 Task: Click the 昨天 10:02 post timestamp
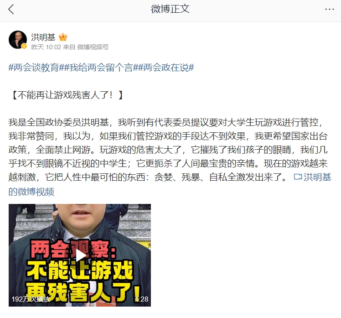46,47
